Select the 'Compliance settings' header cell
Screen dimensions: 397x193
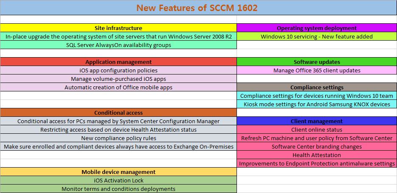[317, 87]
